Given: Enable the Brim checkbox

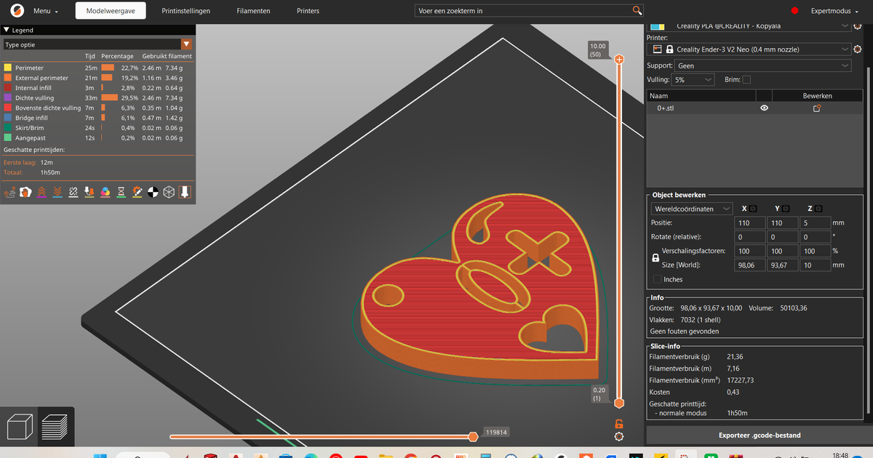Looking at the screenshot, I should click(x=746, y=79).
